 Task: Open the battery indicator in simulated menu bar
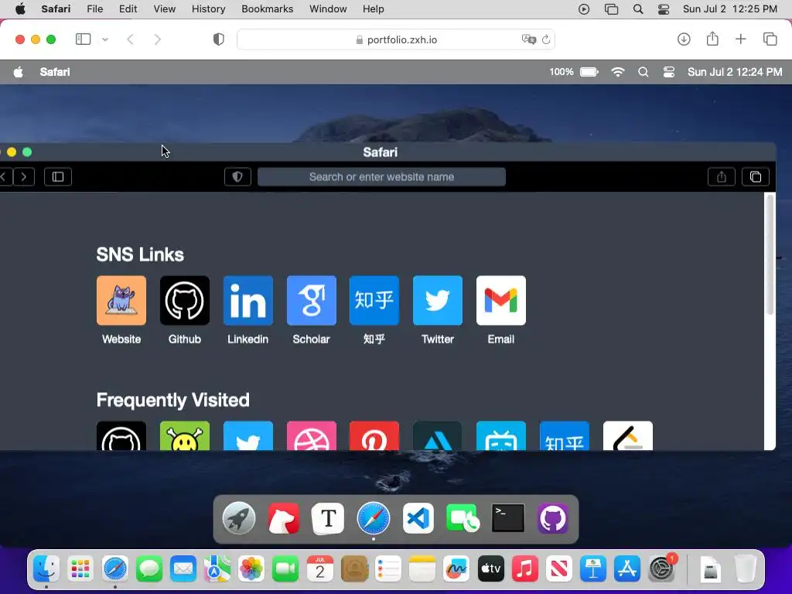point(589,72)
